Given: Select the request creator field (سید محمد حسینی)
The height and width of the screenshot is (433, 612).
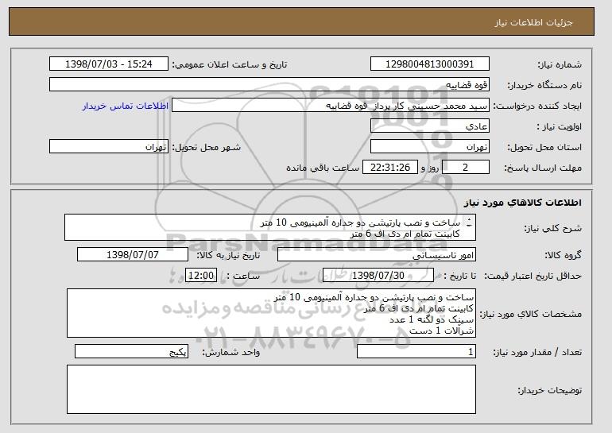Looking at the screenshot, I should (331, 106).
